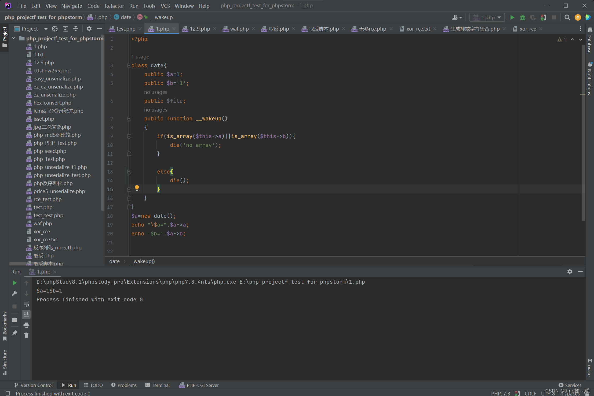Viewport: 594px width, 396px height.
Task: Collapse php_projectf_test_for_phpstorm root folder
Action: point(14,38)
